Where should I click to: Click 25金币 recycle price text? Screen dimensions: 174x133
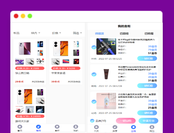coord(153,108)
